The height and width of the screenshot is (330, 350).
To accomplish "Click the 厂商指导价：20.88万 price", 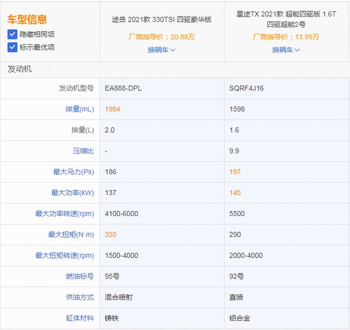I will (162, 37).
